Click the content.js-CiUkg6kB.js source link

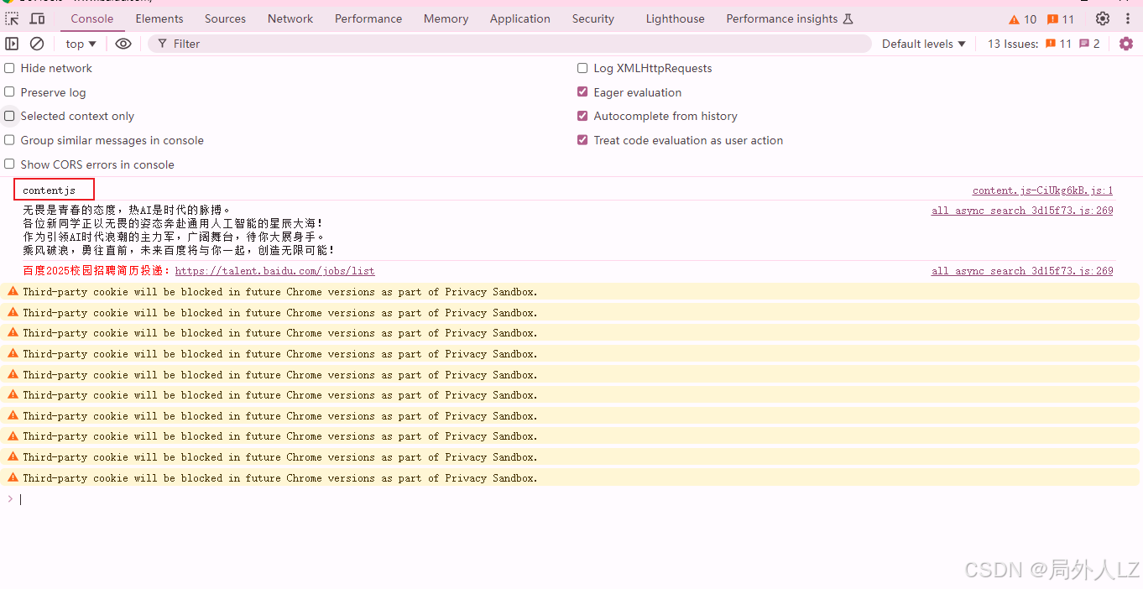pos(1042,190)
